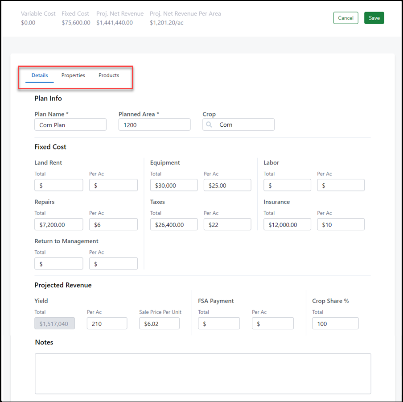The image size is (403, 402).
Task: Click the Equipment Total input
Action: point(174,185)
